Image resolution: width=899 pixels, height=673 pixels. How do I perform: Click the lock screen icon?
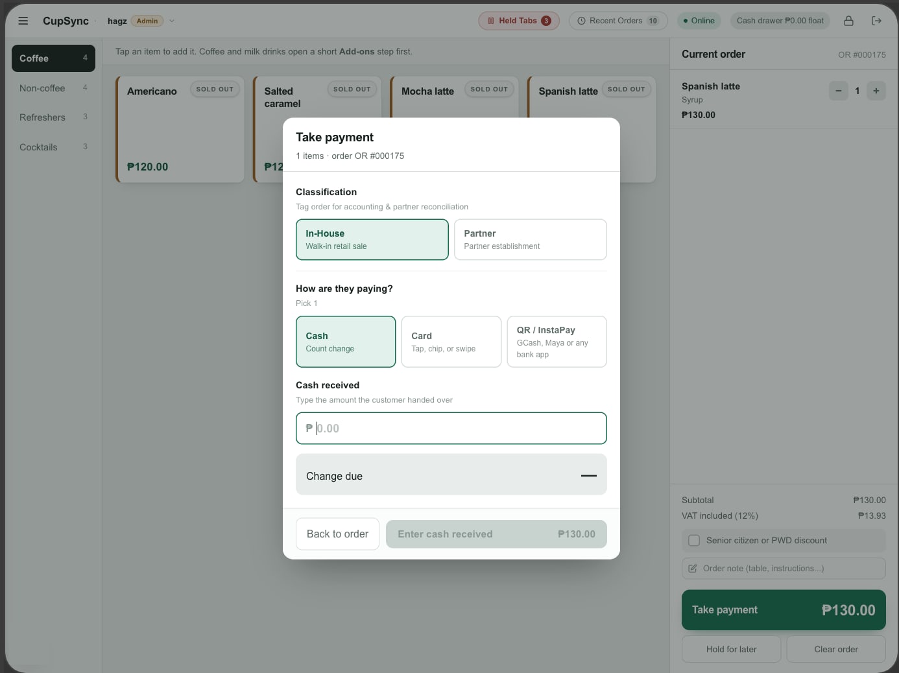(848, 21)
